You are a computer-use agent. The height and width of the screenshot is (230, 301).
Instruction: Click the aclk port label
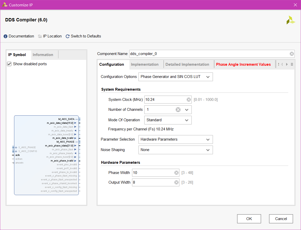pos(18,155)
